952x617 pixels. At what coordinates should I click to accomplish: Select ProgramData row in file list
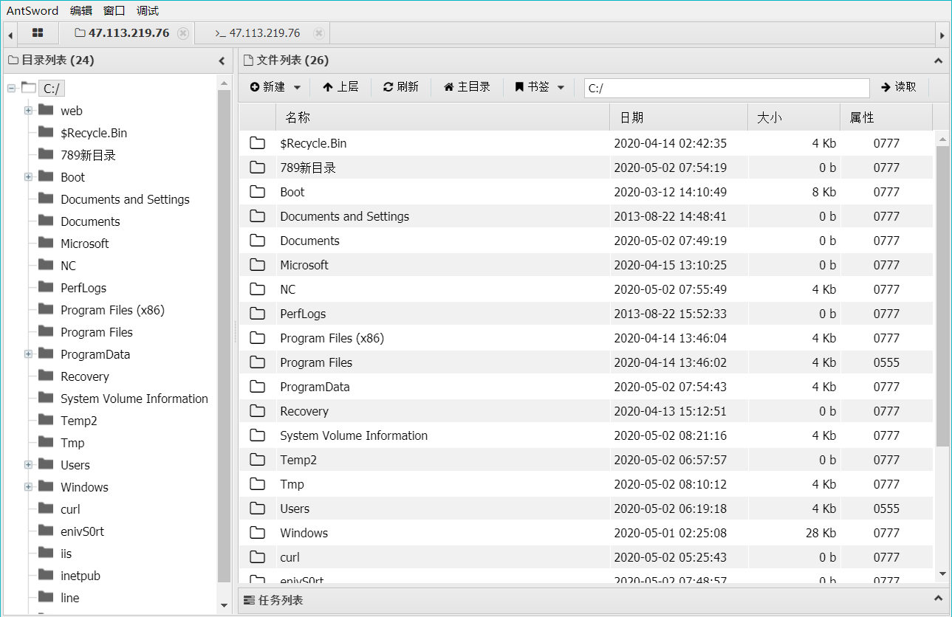coord(586,387)
